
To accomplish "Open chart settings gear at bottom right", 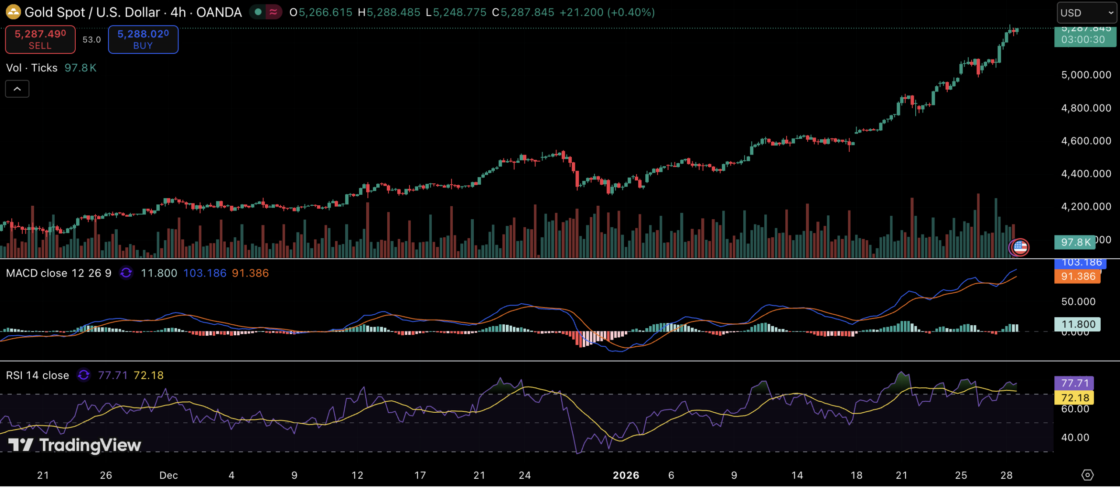I will (1087, 475).
